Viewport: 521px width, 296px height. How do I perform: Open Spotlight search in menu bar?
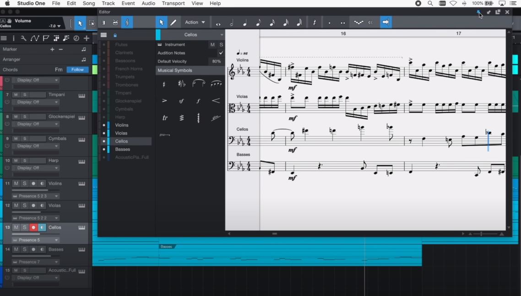(x=430, y=3)
